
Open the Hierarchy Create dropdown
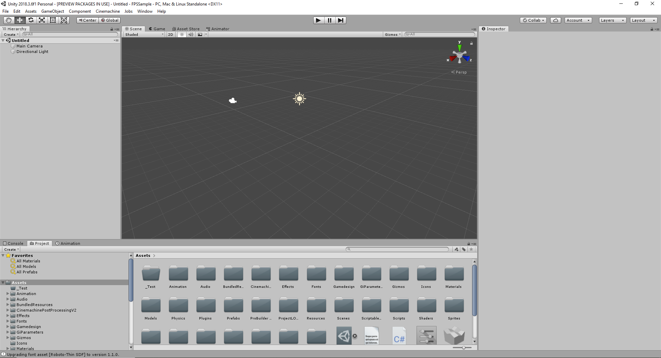[x=11, y=34]
